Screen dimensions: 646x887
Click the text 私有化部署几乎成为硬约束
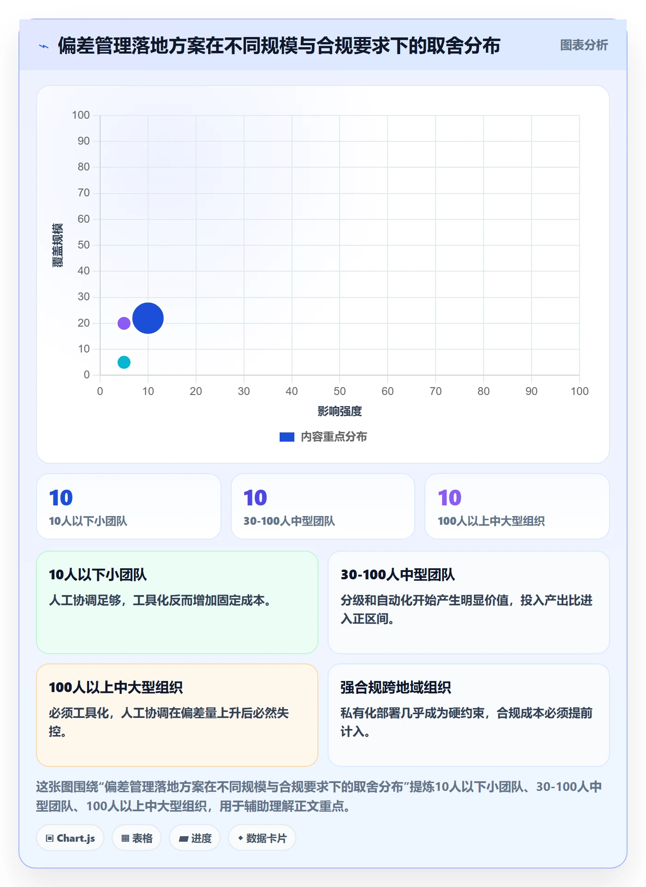click(x=413, y=713)
